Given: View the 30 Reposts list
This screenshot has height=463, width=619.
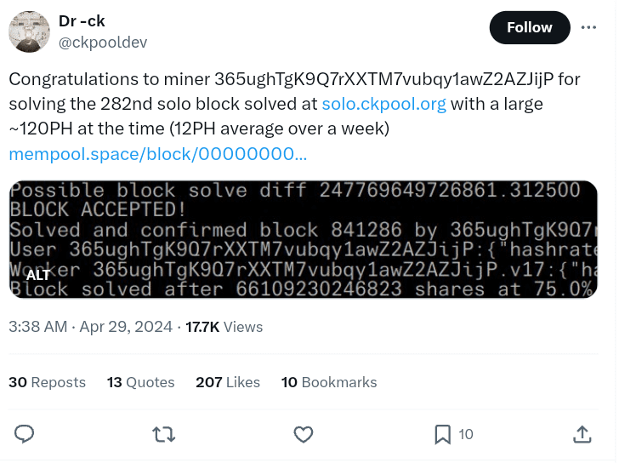Looking at the screenshot, I should click(48, 382).
